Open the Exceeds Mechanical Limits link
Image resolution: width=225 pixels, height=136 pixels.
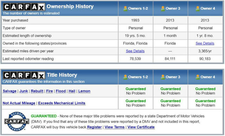(x=62, y=103)
